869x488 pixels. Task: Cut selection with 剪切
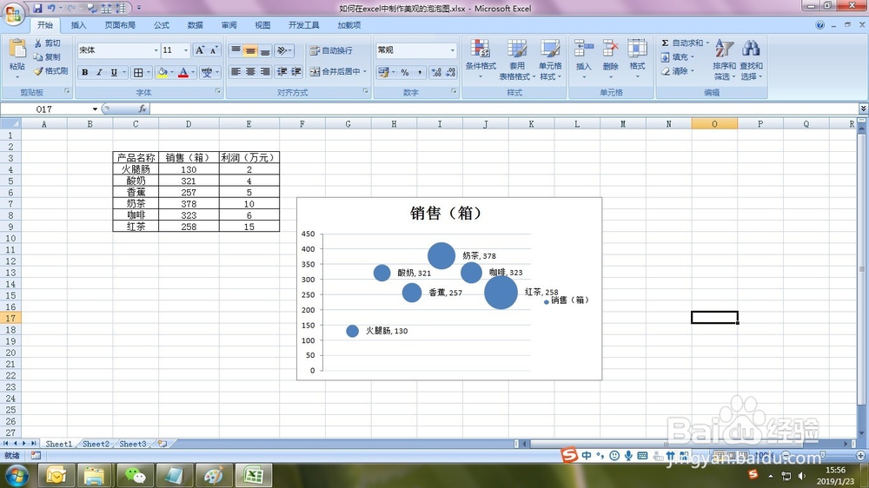[x=48, y=43]
